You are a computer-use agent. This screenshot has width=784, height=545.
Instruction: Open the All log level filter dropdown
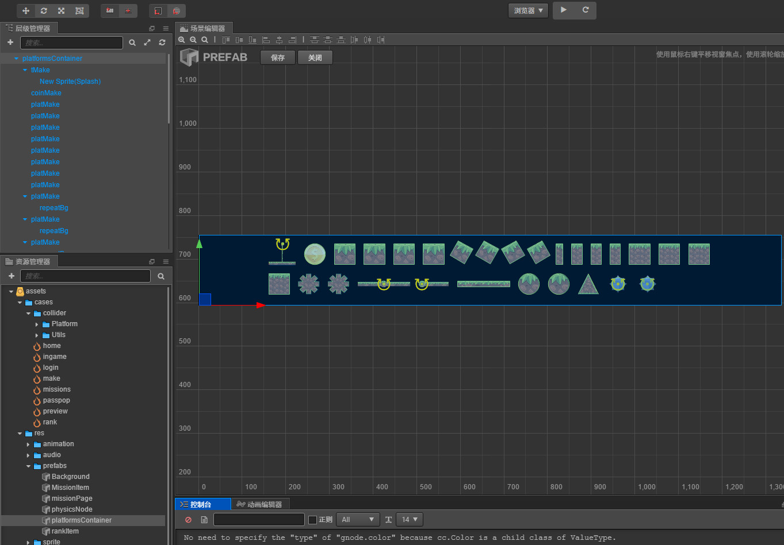point(358,519)
